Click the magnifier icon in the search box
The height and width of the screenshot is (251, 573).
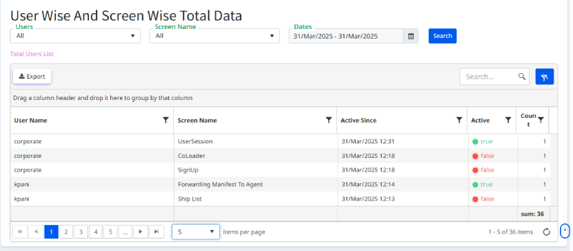pos(521,77)
